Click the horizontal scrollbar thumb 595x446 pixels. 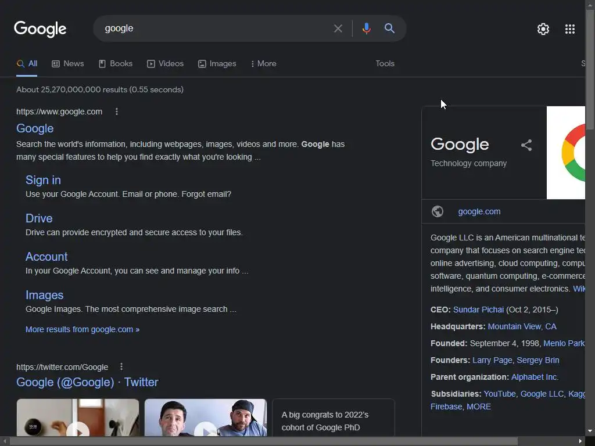[264, 441]
